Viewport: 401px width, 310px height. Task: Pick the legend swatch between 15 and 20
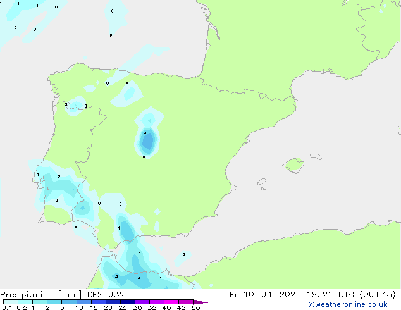pyautogui.click(x=98, y=302)
